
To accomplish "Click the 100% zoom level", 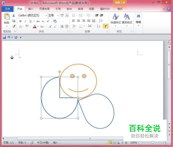I will (x=133, y=142).
